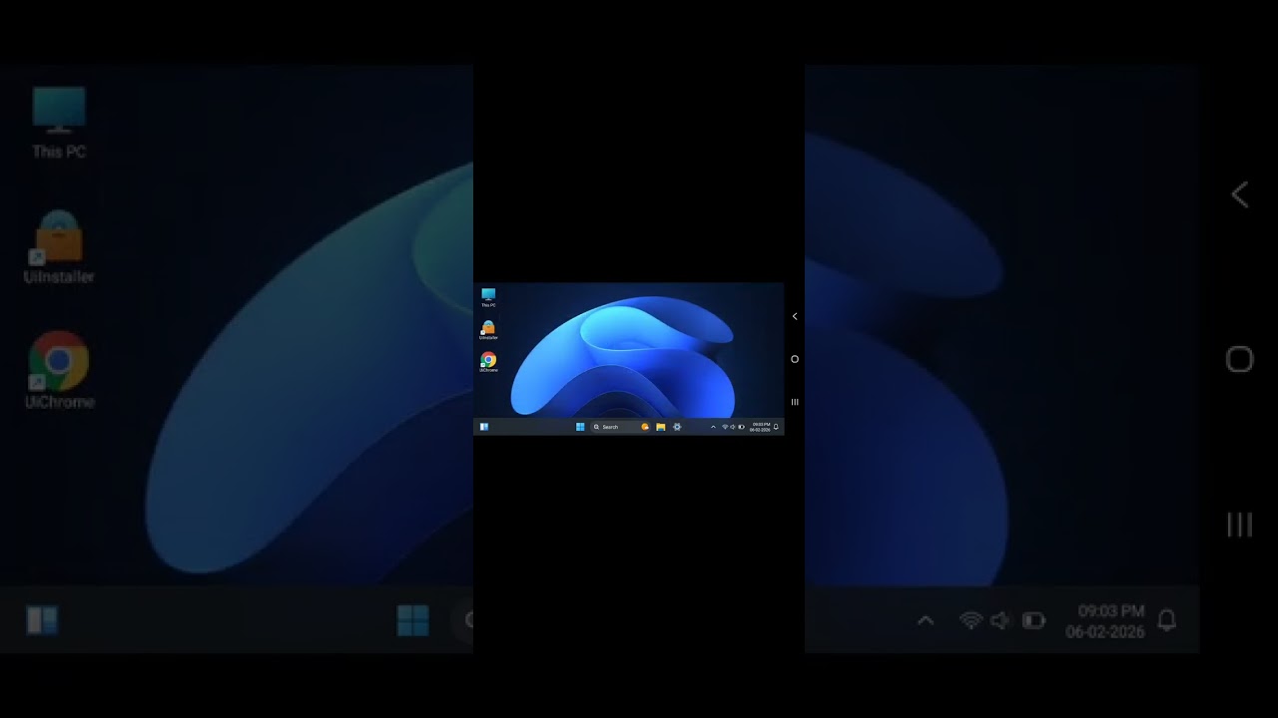This screenshot has width=1278, height=718.
Task: Open Wi-Fi network icon in small centered taskbar
Action: click(x=725, y=427)
